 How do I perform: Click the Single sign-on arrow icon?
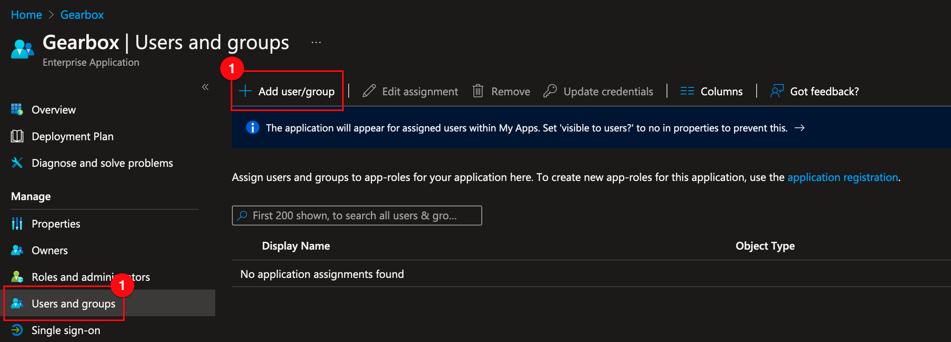(x=17, y=330)
